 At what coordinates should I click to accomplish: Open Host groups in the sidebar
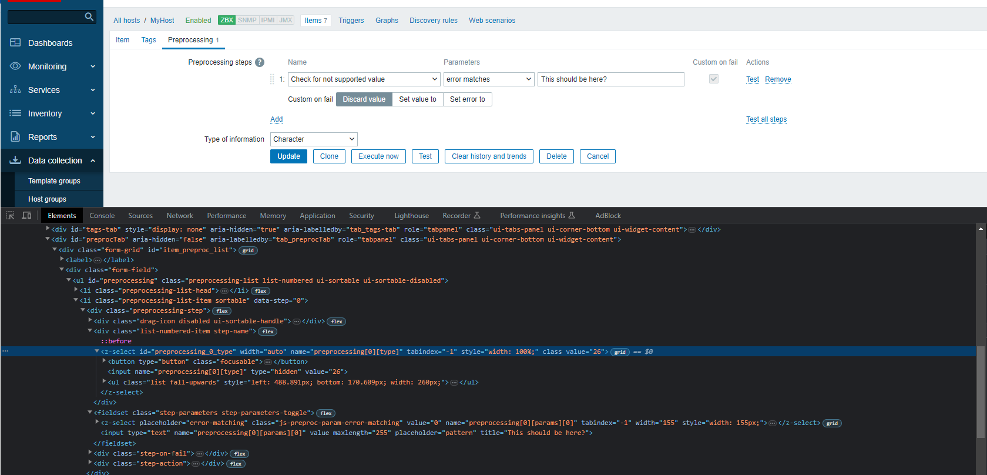pos(47,199)
